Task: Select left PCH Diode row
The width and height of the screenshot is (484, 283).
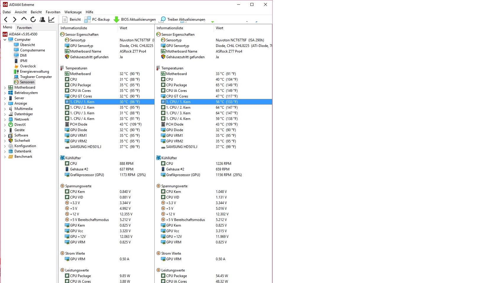Action: click(106, 124)
